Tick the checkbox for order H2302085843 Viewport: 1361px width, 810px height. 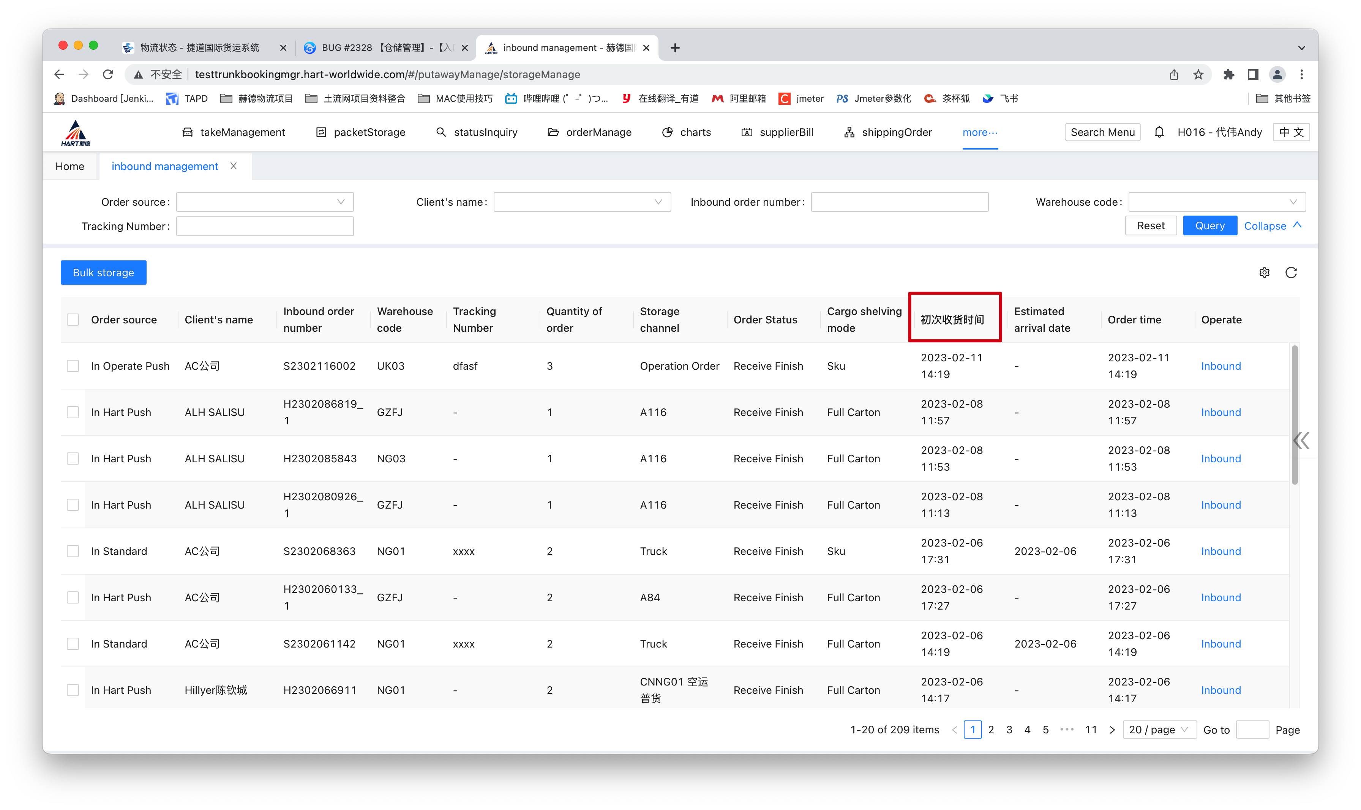[x=73, y=459]
